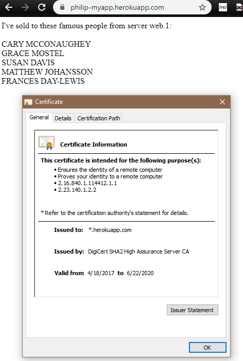The width and height of the screenshot is (243, 361).
Task: Click the name MATTHEW JOHANSSON
Action: tap(47, 72)
